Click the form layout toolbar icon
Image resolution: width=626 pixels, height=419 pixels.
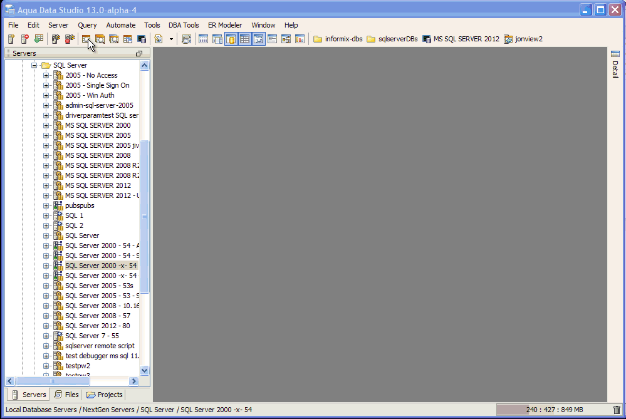pyautogui.click(x=273, y=39)
